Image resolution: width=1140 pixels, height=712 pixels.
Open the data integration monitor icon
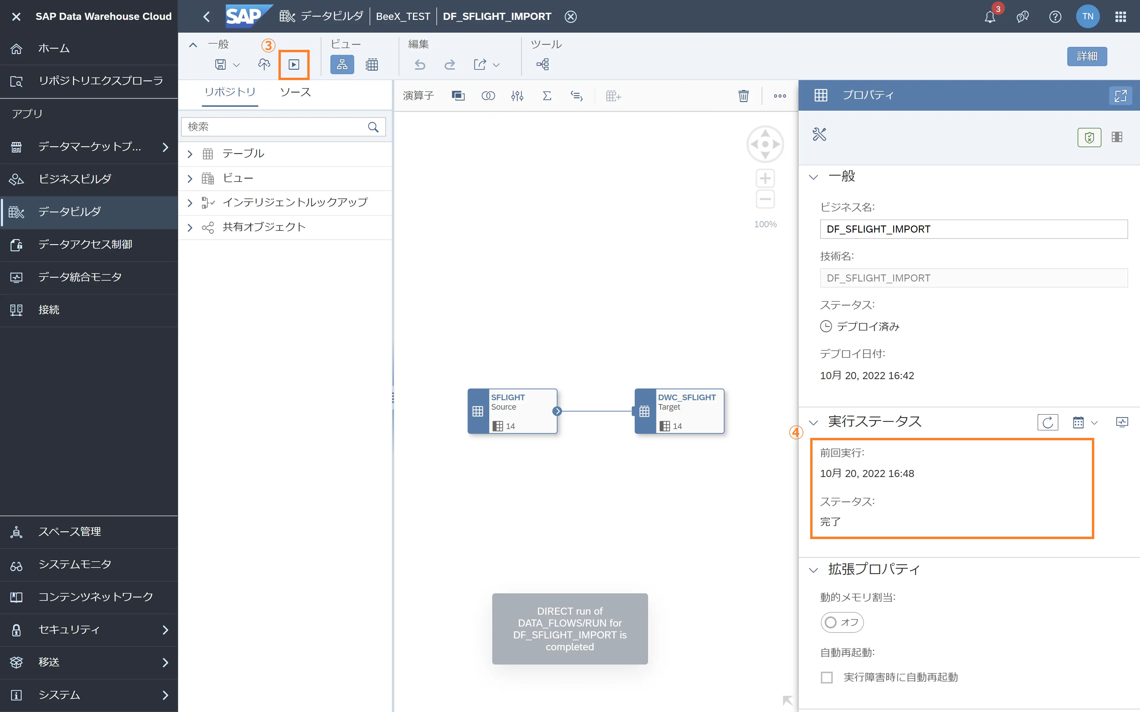pos(1122,422)
